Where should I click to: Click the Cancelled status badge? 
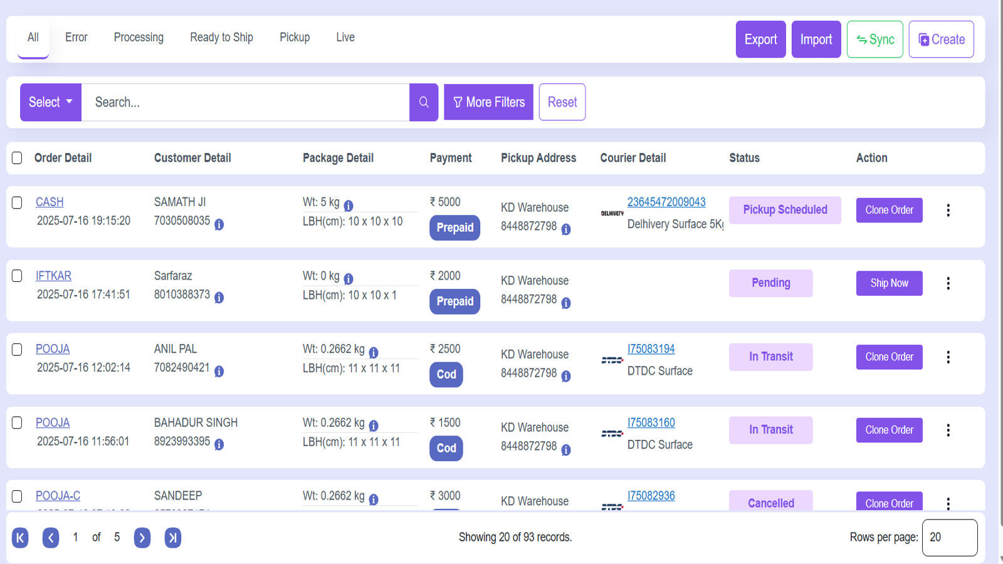pos(770,501)
